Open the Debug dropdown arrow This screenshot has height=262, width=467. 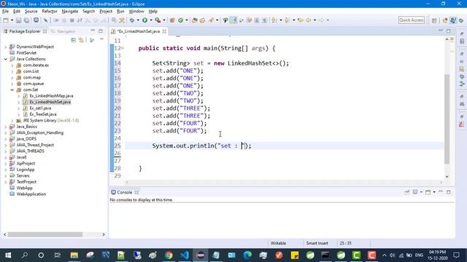click(138, 20)
